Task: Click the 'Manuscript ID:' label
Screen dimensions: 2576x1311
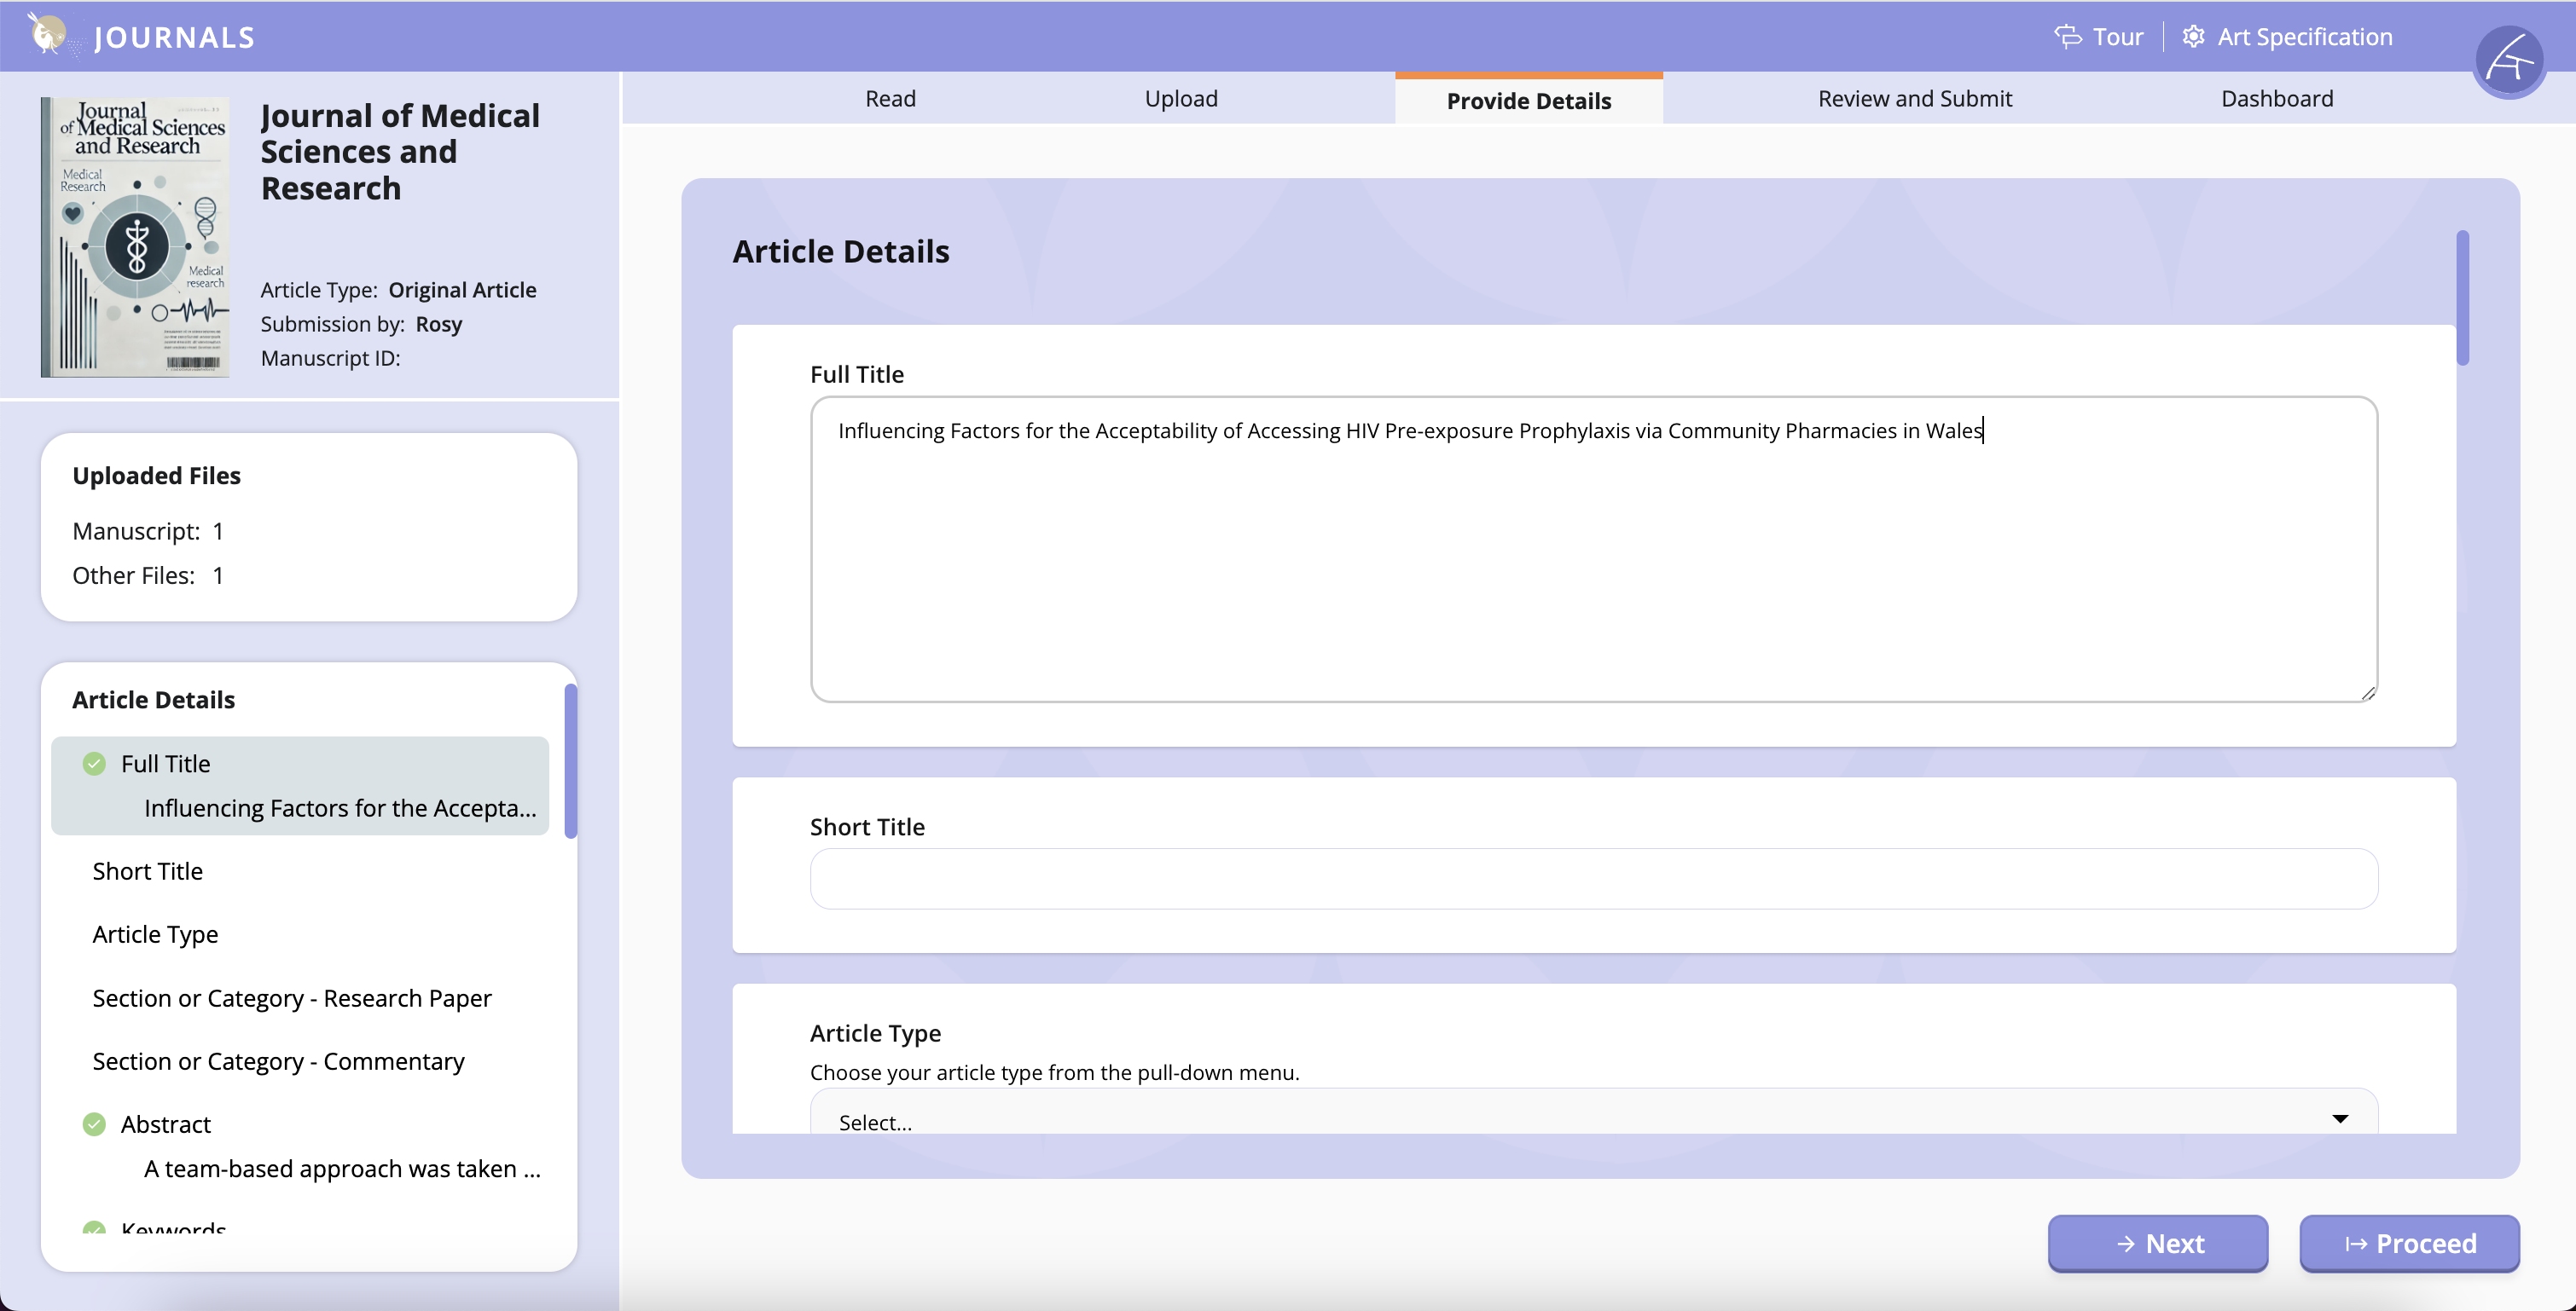Action: (x=330, y=358)
